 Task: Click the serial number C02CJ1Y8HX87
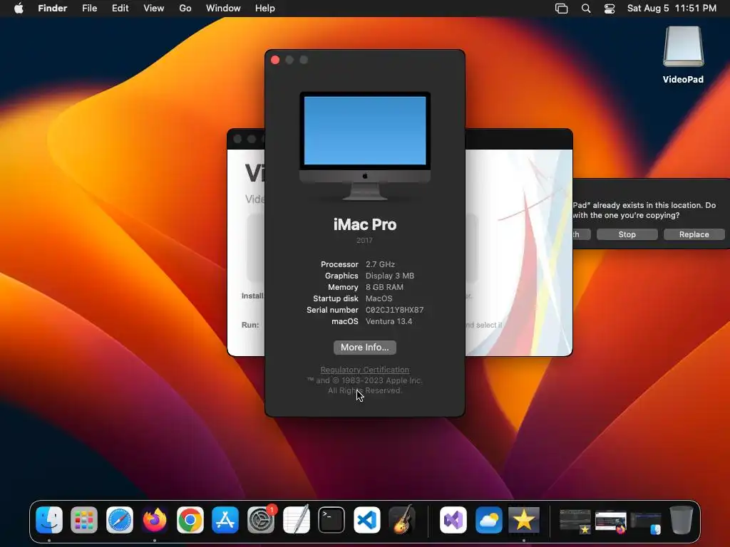pos(394,310)
